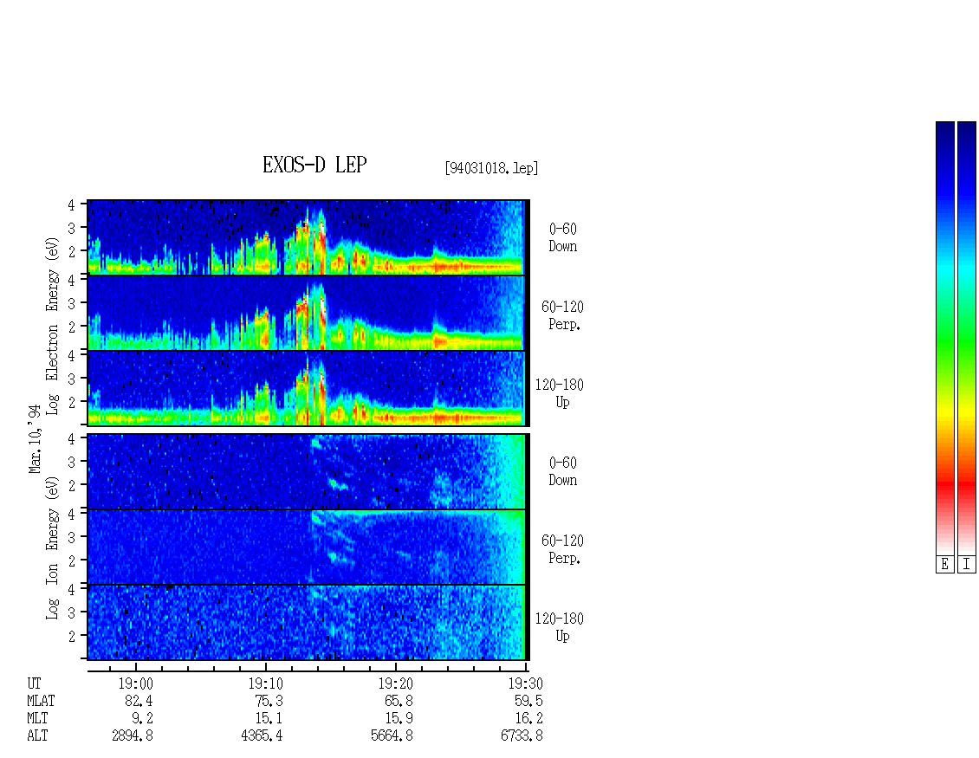Image resolution: width=979 pixels, height=758 pixels.
Task: Click the 120-180 Up label beside ion panel
Action: (560, 627)
